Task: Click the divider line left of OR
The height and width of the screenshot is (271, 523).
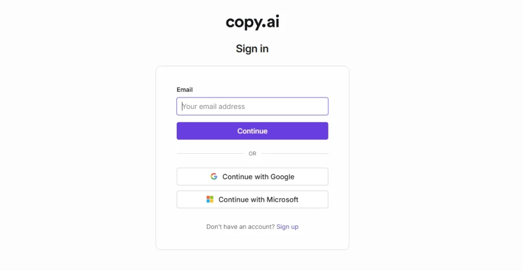Action: (x=209, y=153)
